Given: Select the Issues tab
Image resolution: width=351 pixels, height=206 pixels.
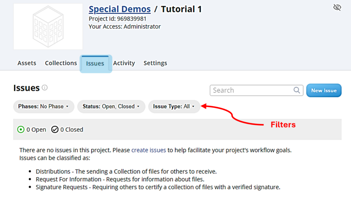Looking at the screenshot, I should point(95,63).
